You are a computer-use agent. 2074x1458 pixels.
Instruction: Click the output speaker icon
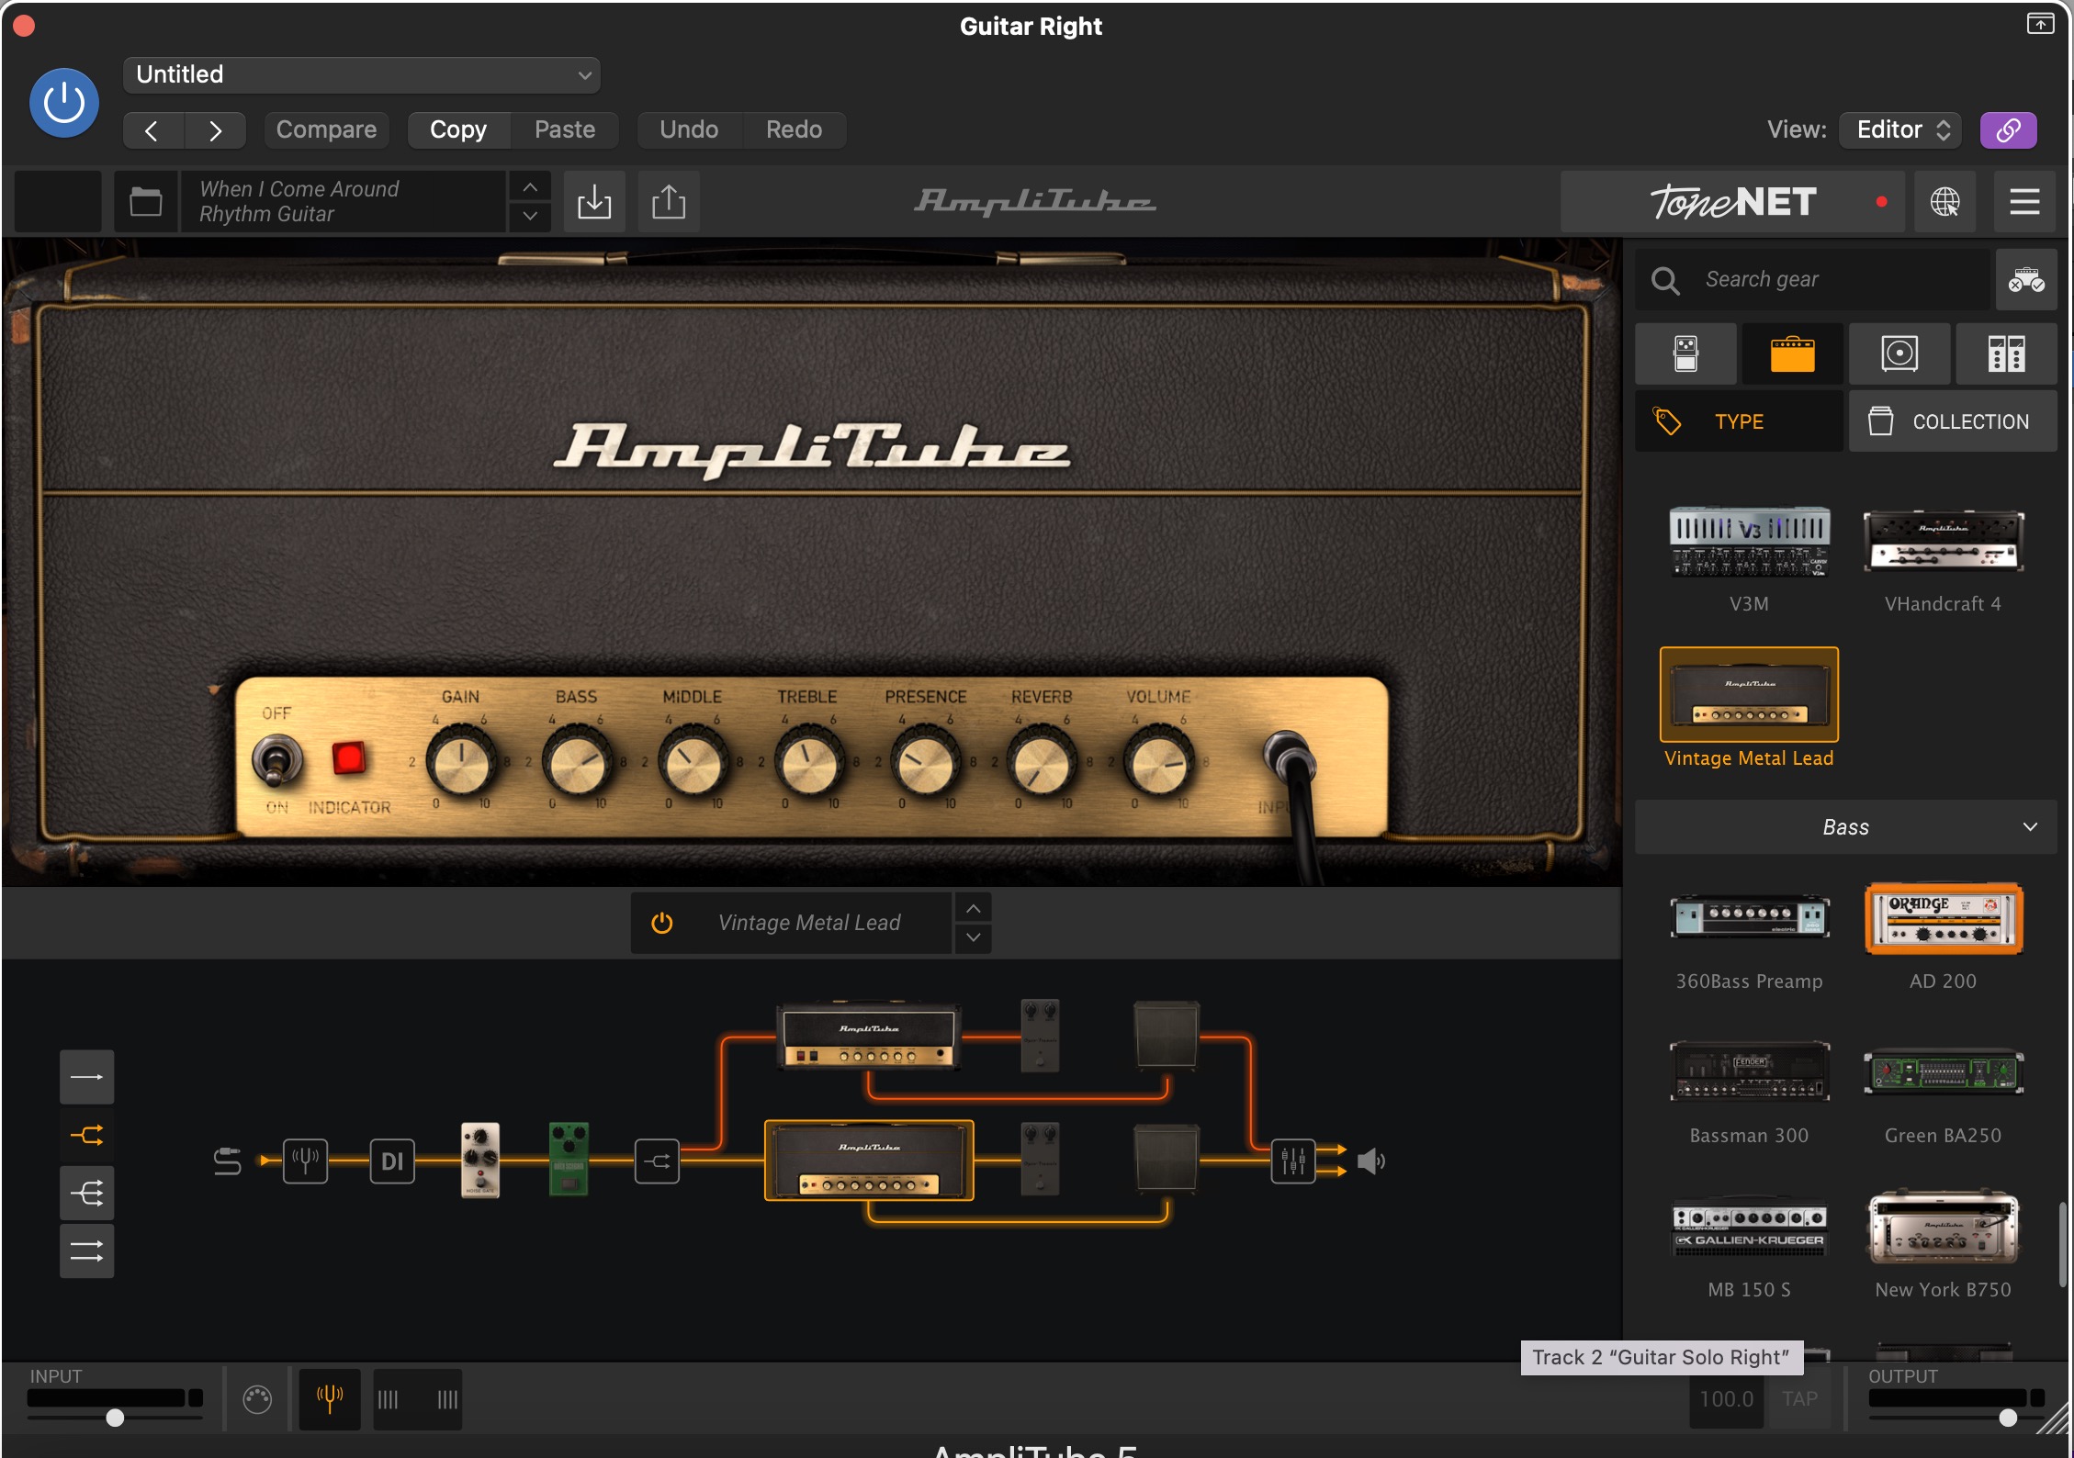[x=1370, y=1161]
